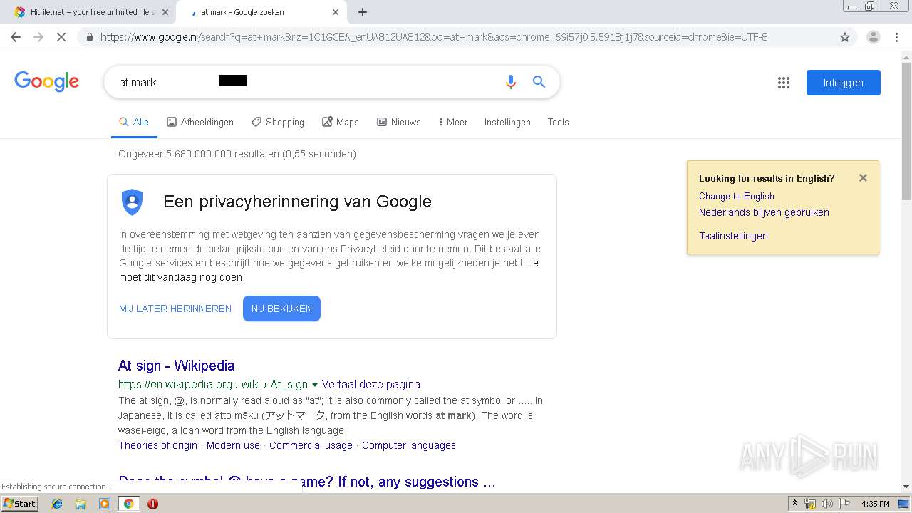Launch Internet Explorer from the taskbar
912x513 pixels.
[57, 504]
